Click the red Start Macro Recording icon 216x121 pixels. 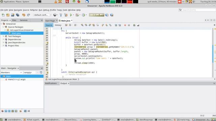click(x=125, y=25)
